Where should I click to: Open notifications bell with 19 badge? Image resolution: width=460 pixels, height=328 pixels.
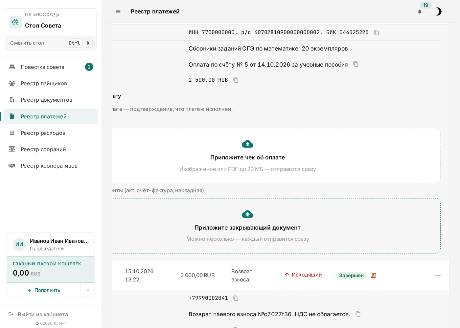click(420, 11)
